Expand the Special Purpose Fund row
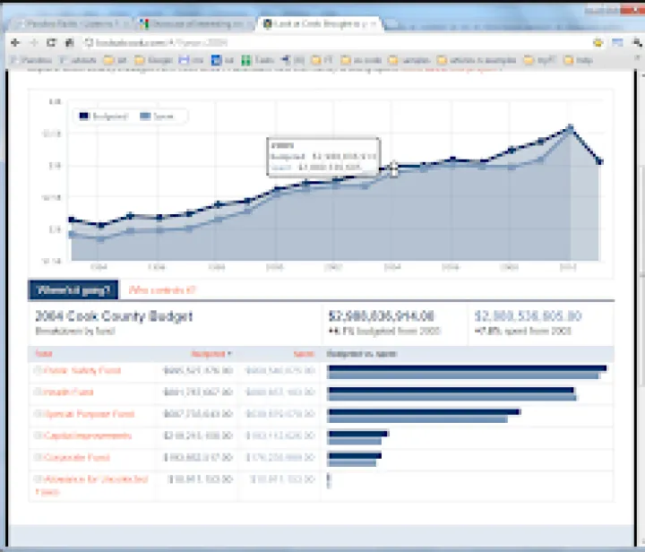Viewport: 645px width, 552px height. (38, 414)
